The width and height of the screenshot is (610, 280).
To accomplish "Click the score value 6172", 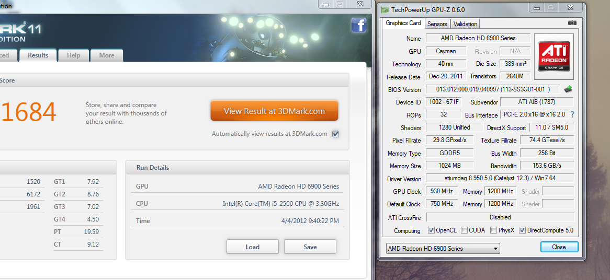I will tap(33, 194).
